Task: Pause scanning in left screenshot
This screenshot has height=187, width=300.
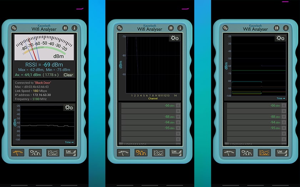Action: (x=65, y=28)
